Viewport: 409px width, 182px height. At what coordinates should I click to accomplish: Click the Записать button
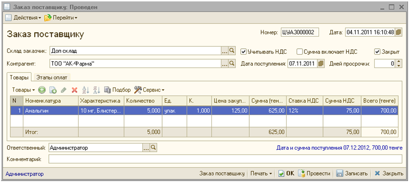coord(352,174)
